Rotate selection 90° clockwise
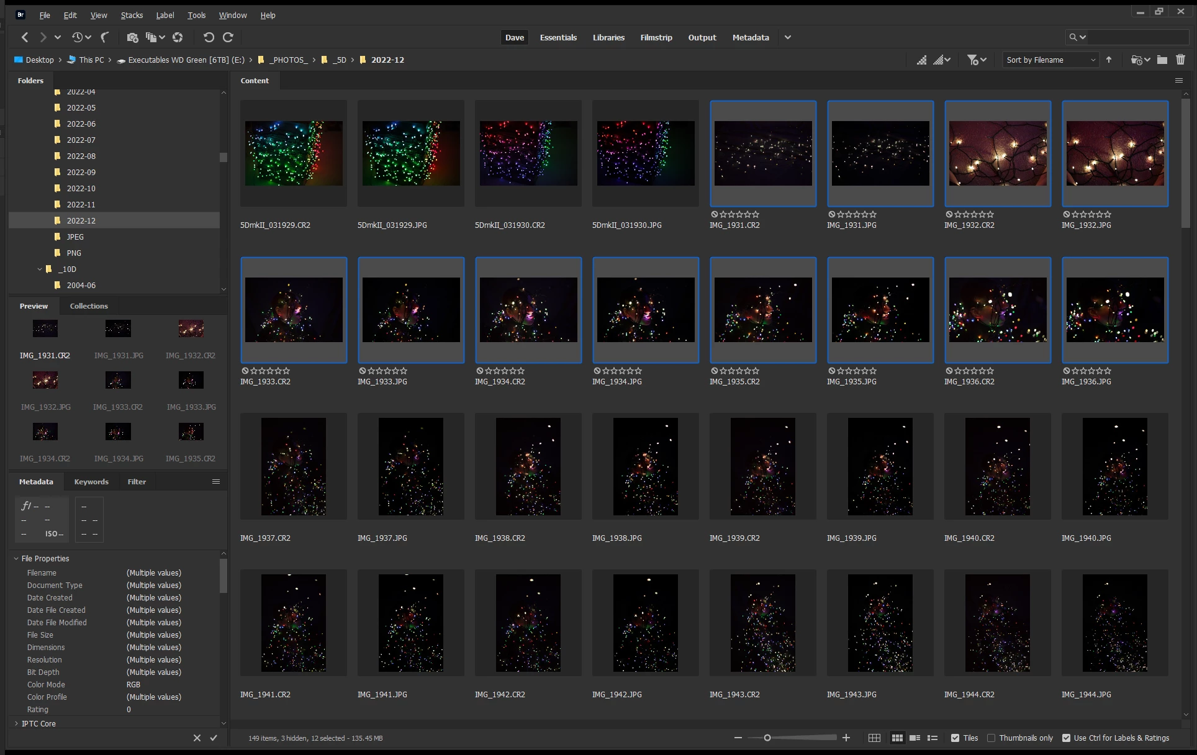This screenshot has height=755, width=1197. (228, 37)
